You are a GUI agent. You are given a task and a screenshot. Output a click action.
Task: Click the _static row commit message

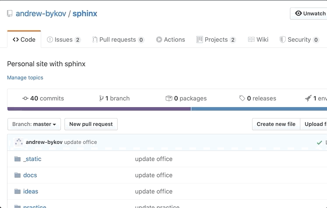click(154, 159)
